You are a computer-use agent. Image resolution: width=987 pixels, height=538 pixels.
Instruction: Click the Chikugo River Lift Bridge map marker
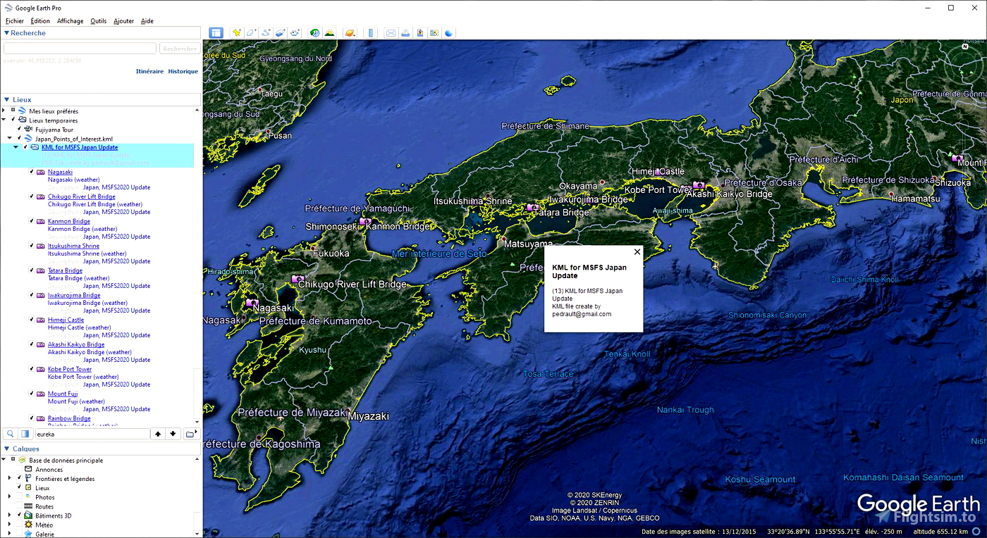pyautogui.click(x=298, y=280)
